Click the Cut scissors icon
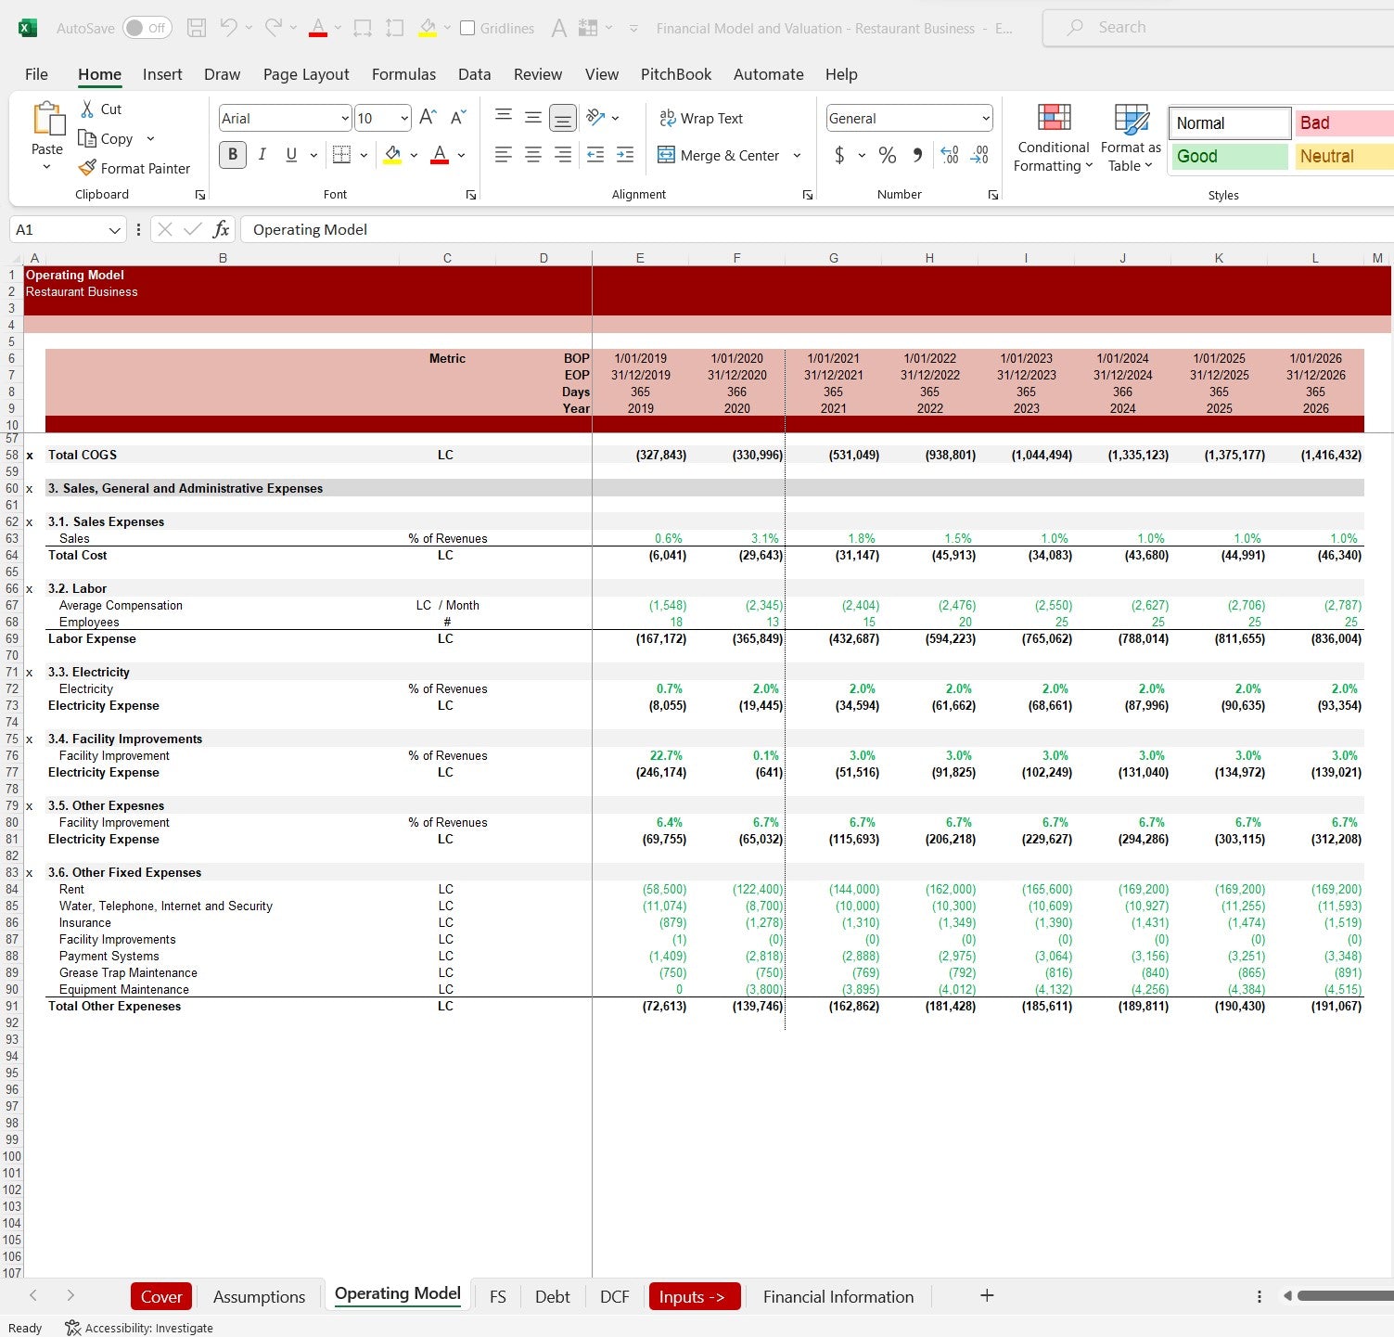This screenshot has height=1337, width=1394. click(87, 109)
